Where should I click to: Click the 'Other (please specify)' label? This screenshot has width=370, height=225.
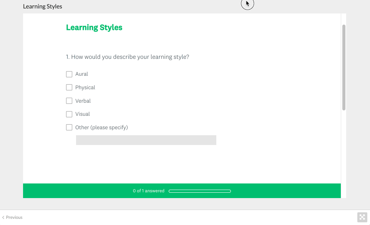101,127
